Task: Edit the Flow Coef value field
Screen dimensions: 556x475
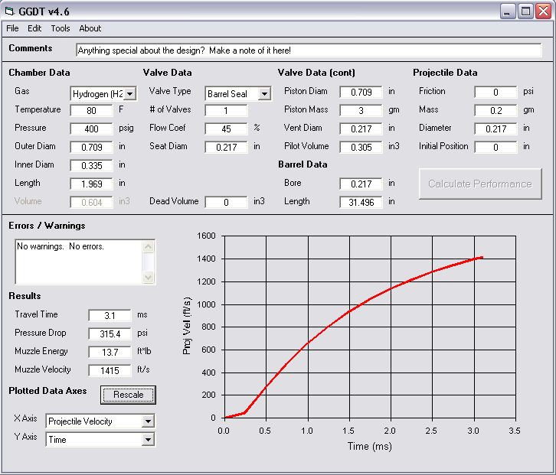Action: [226, 129]
